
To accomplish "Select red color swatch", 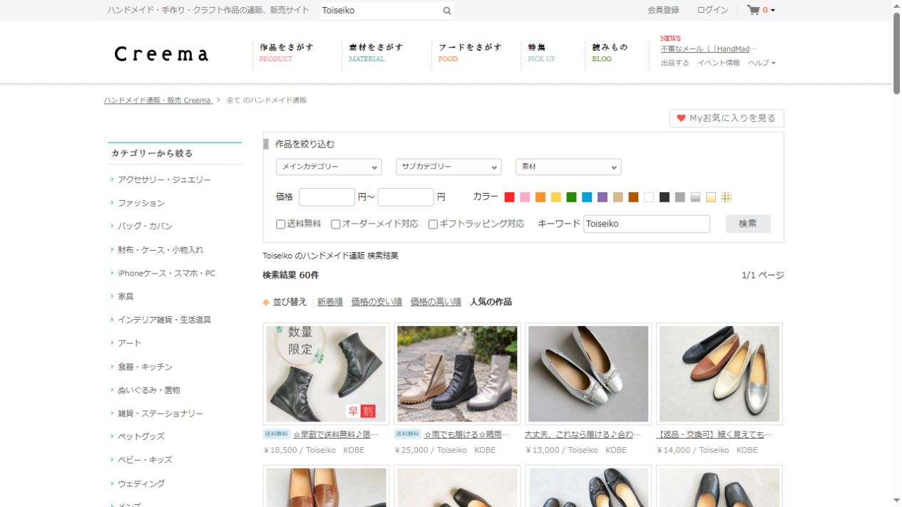I will coord(509,197).
